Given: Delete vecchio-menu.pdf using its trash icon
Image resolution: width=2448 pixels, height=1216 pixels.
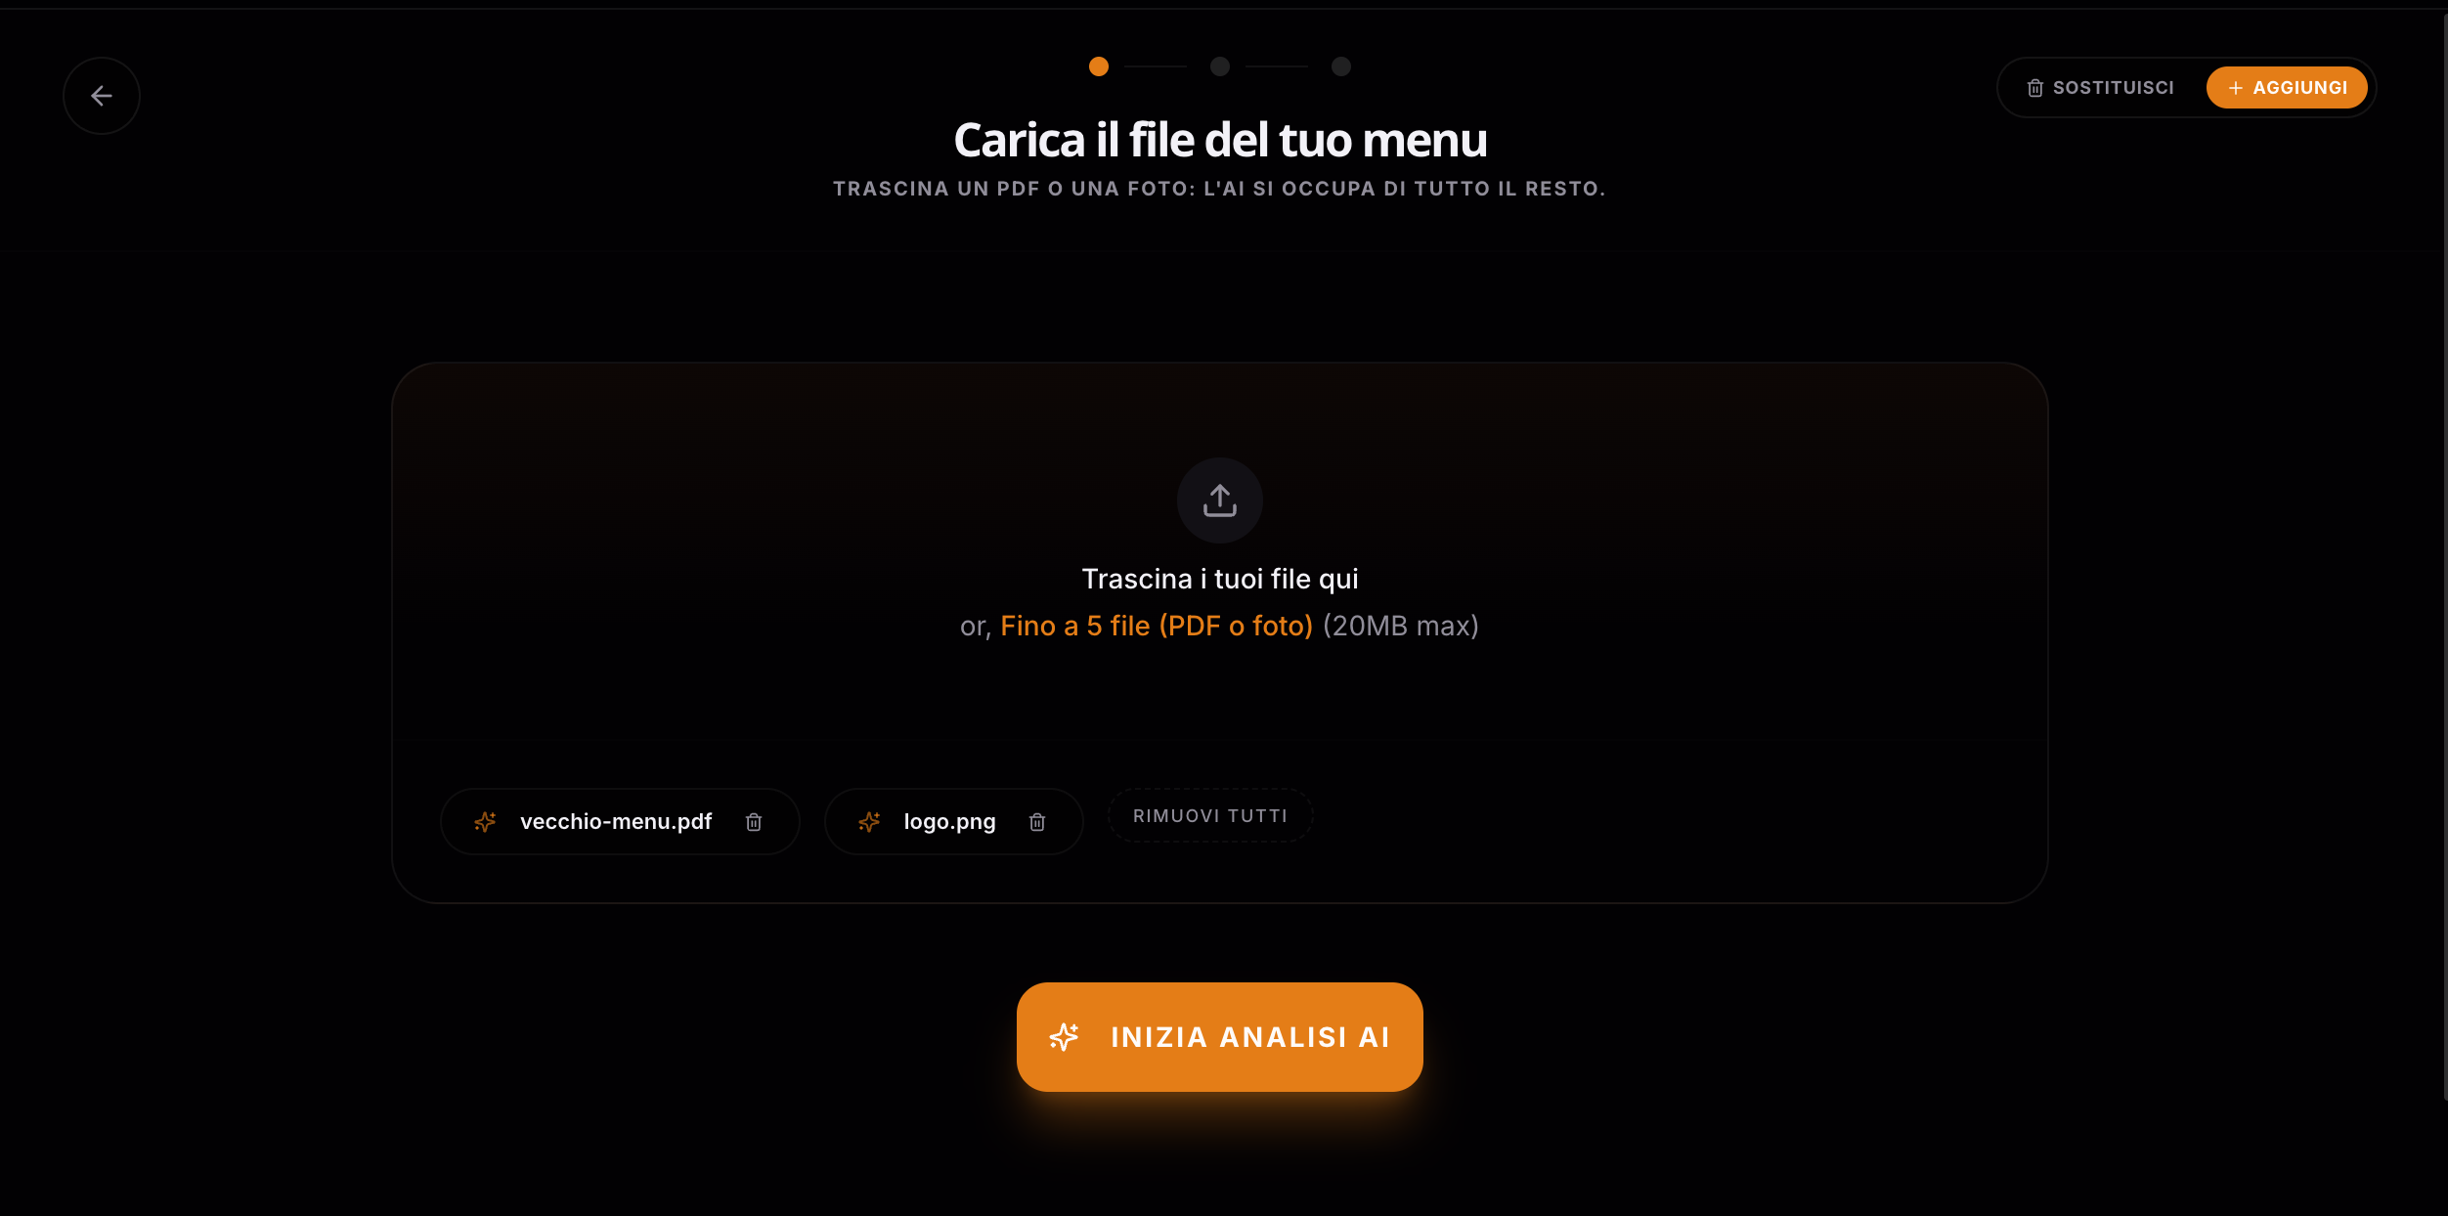Looking at the screenshot, I should click(x=754, y=822).
